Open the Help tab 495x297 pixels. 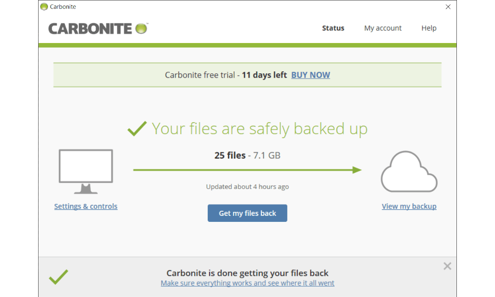tap(429, 28)
